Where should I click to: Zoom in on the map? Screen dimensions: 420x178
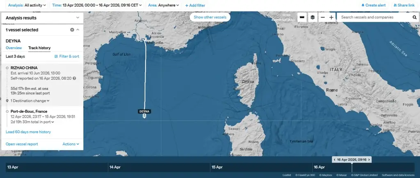pos(331,18)
